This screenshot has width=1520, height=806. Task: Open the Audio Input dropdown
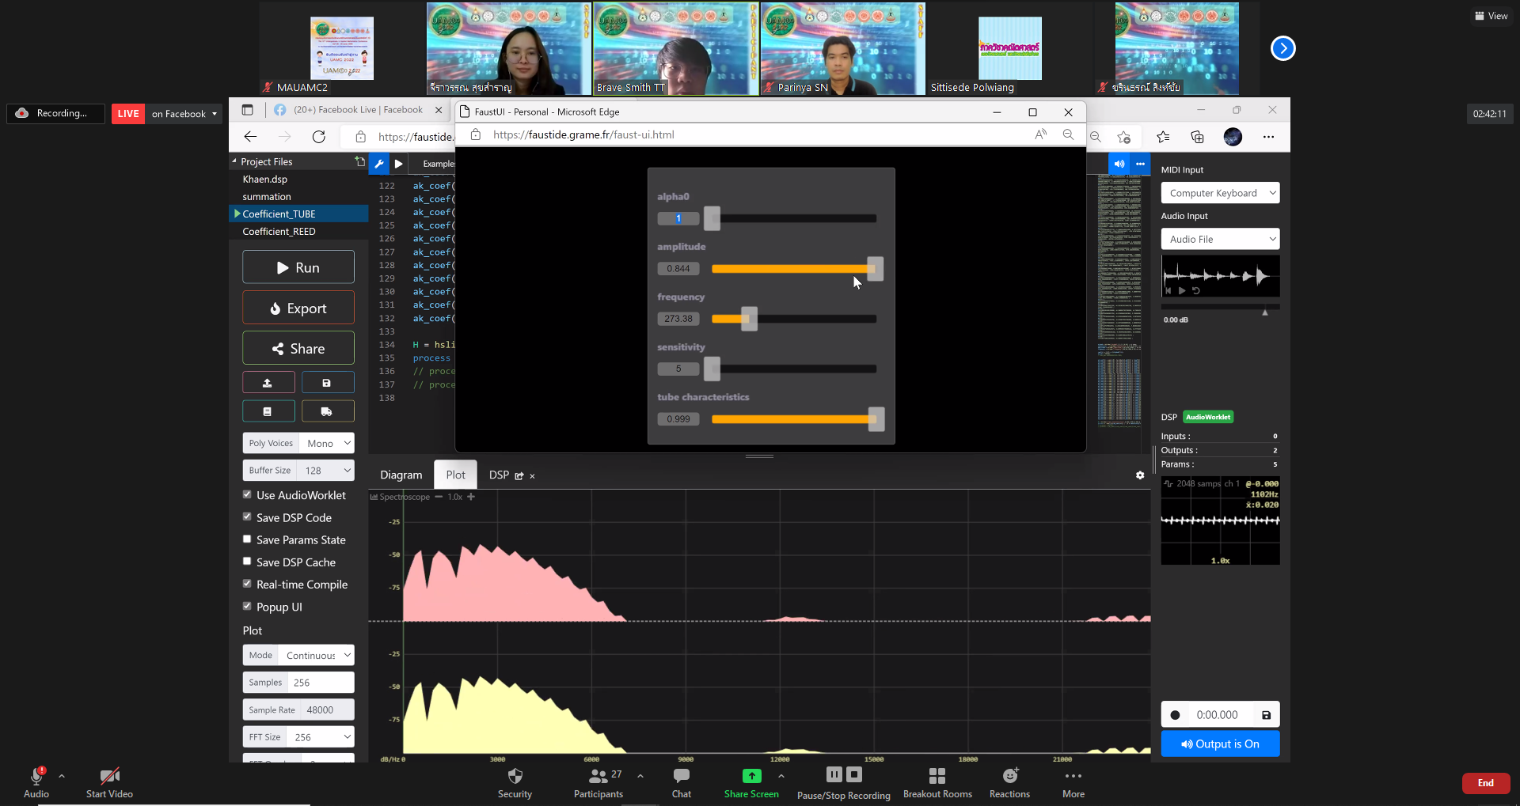(1220, 240)
